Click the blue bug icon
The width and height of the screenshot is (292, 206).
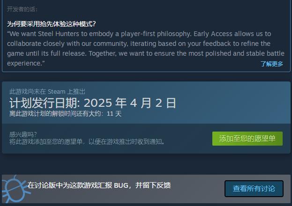tap(15, 189)
